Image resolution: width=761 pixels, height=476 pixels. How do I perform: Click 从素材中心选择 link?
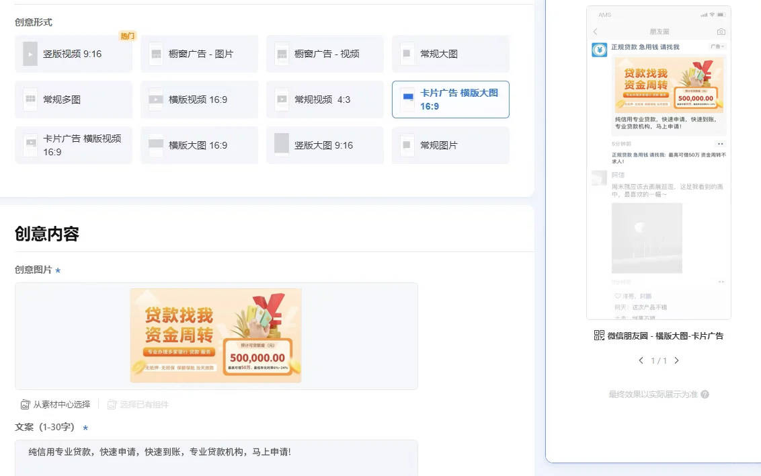[55, 405]
